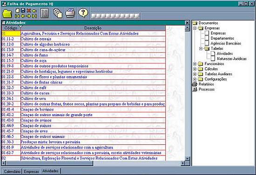
Task: Switch to the Calendário tab
Action: point(12,171)
